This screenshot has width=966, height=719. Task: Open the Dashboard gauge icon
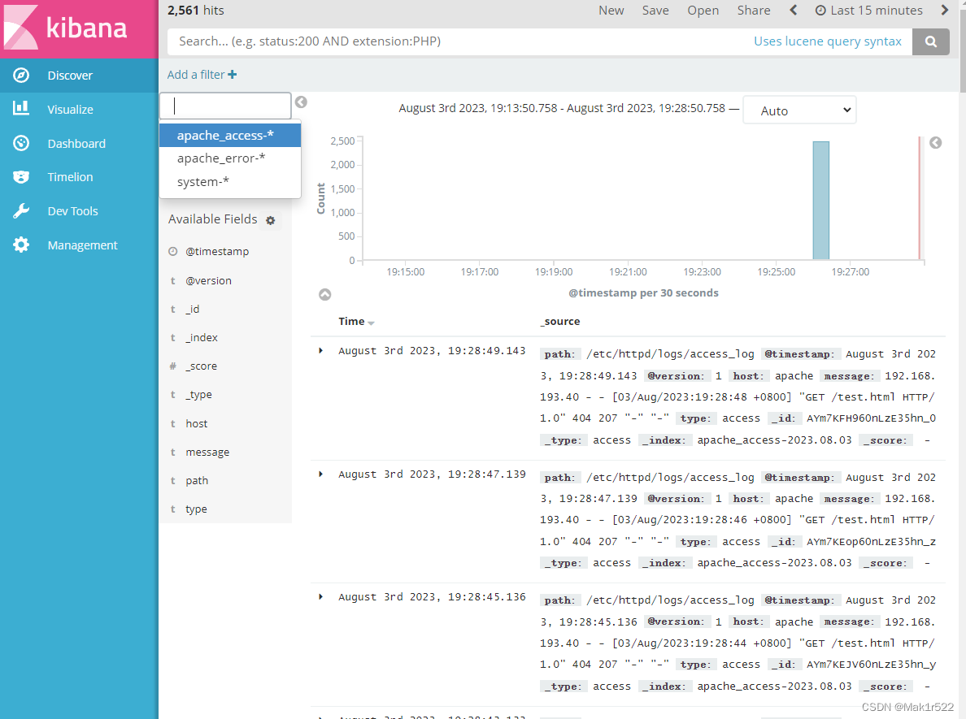(21, 143)
